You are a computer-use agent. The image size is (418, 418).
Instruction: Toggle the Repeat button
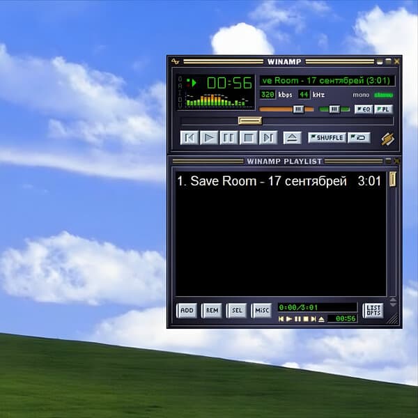pyautogui.click(x=359, y=138)
